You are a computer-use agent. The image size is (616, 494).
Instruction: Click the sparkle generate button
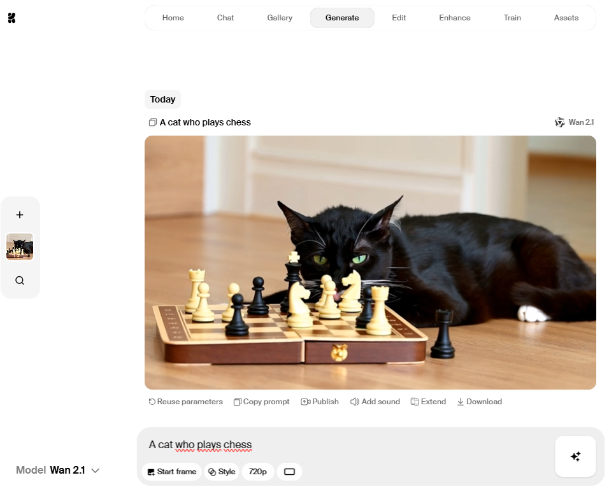pos(575,456)
